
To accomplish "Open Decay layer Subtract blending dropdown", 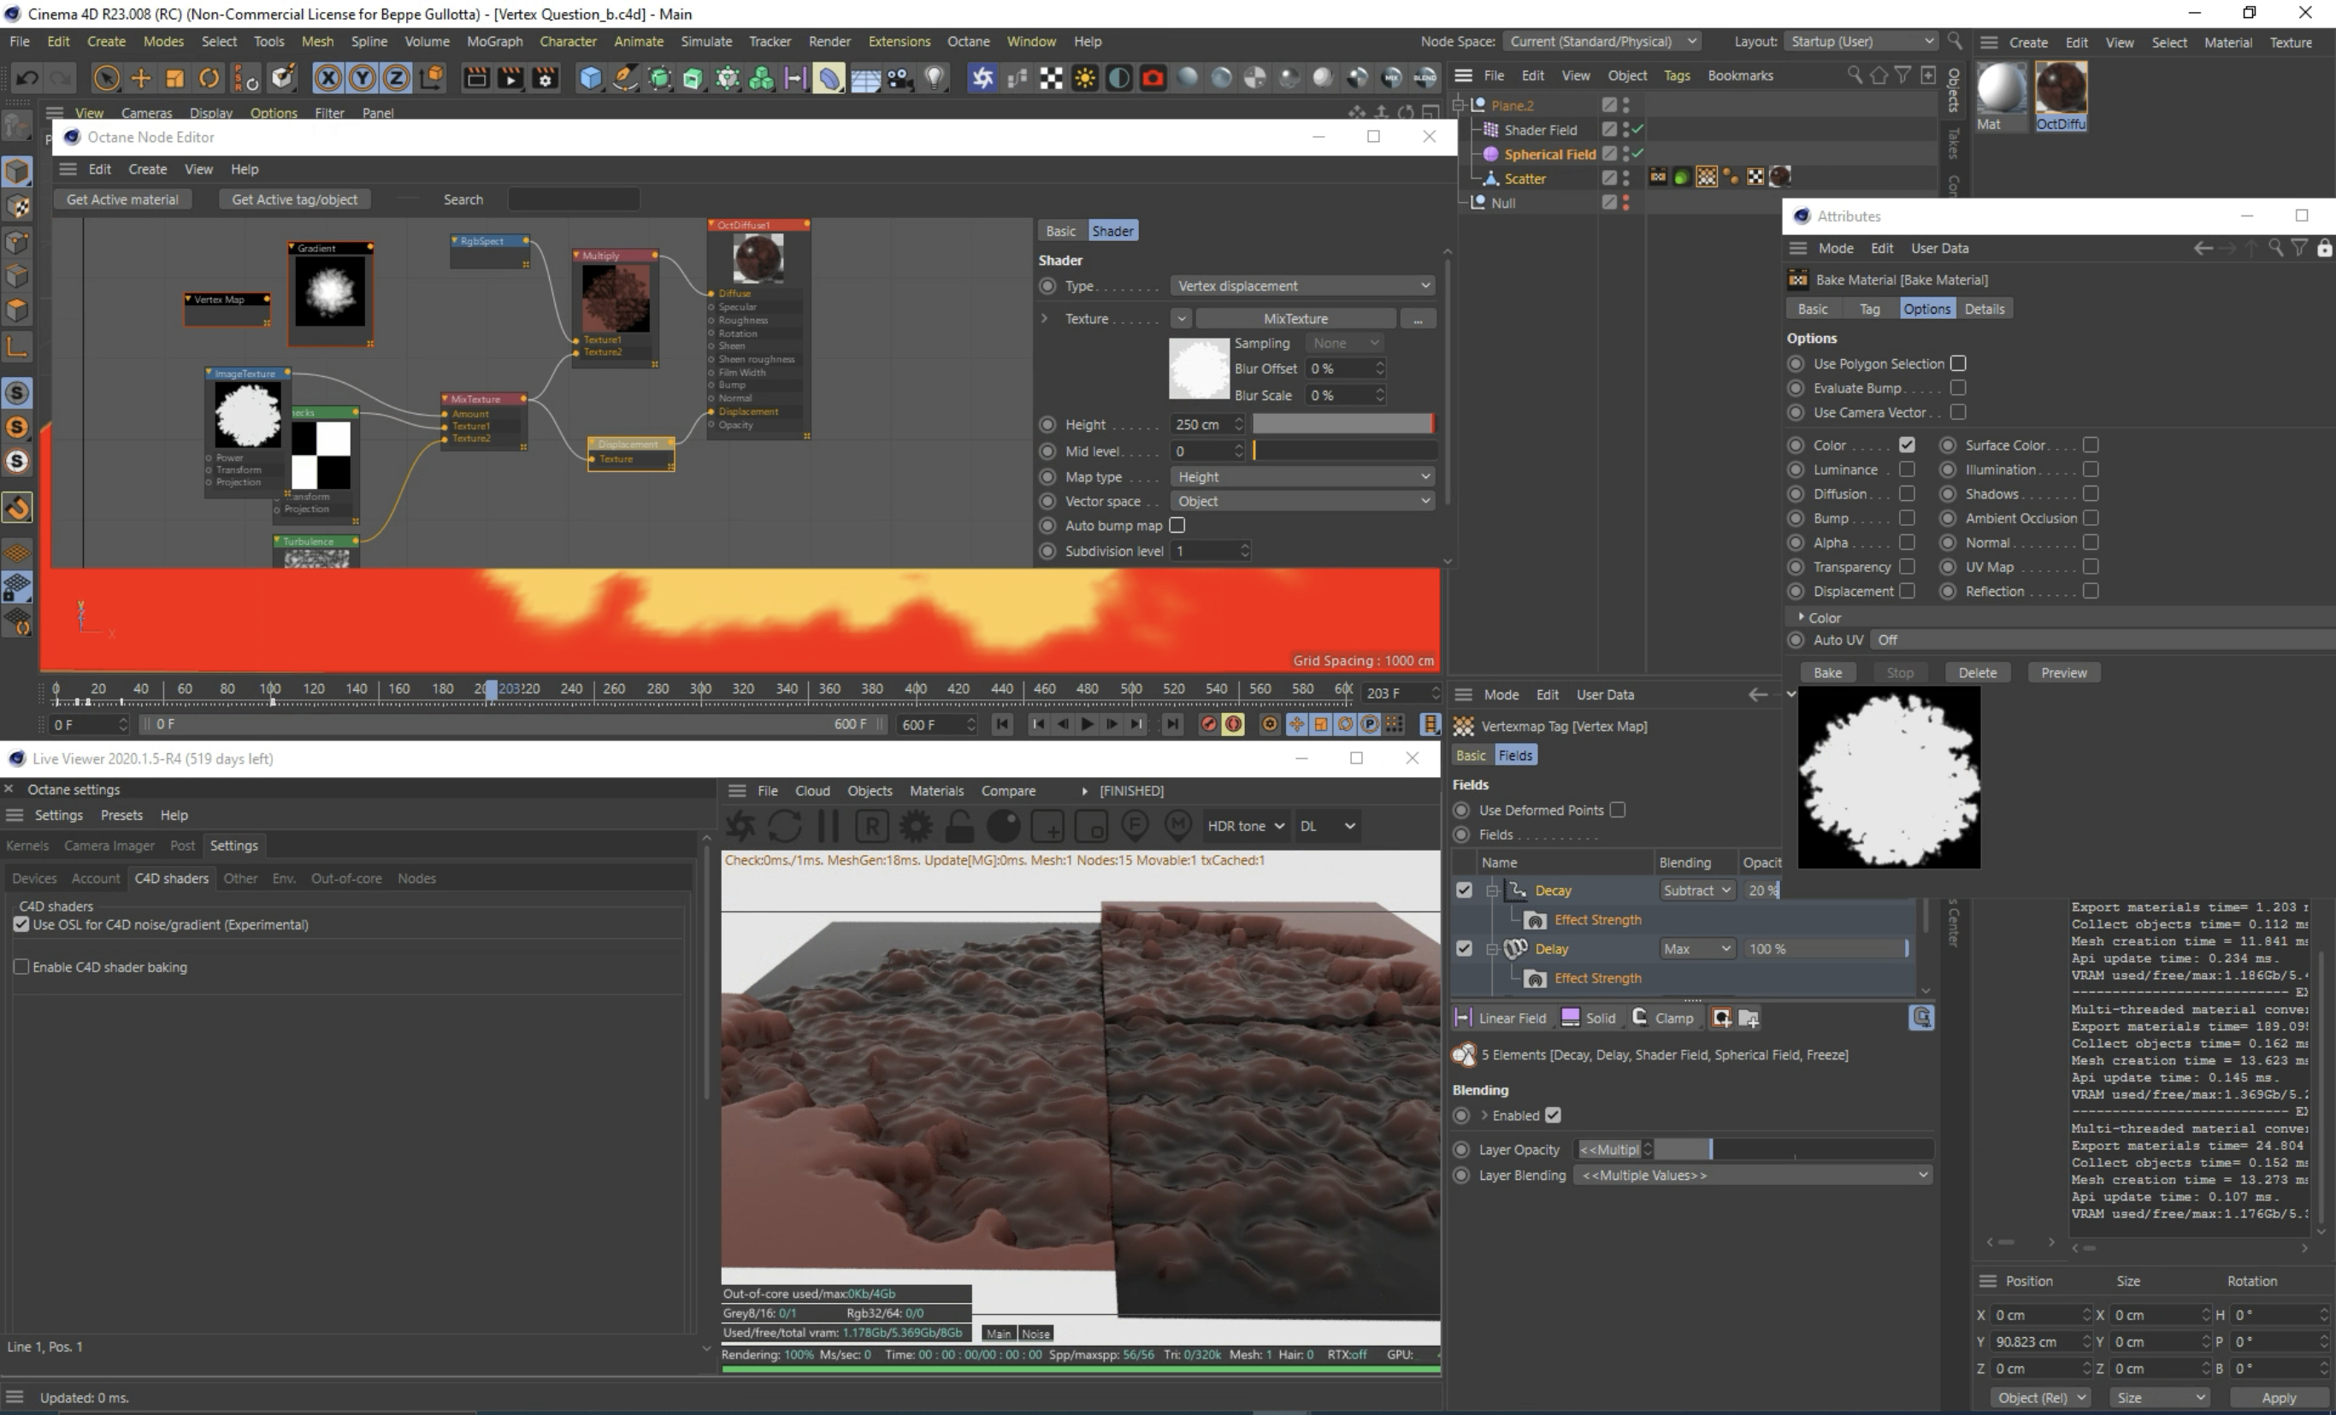I will pos(1696,890).
